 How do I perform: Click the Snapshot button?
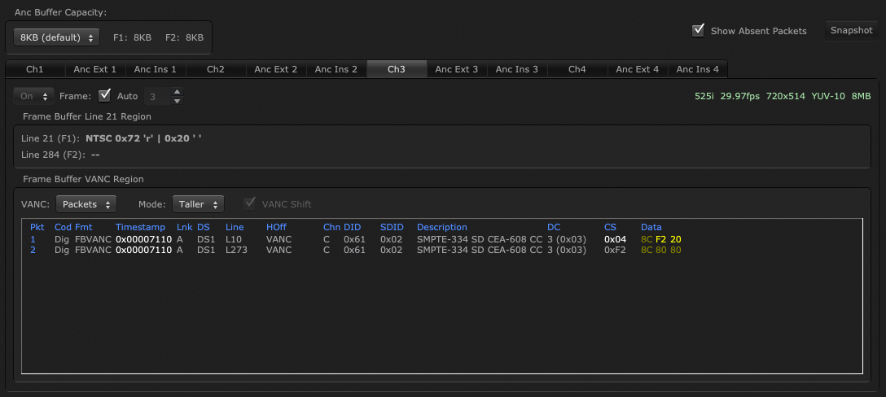tap(851, 30)
